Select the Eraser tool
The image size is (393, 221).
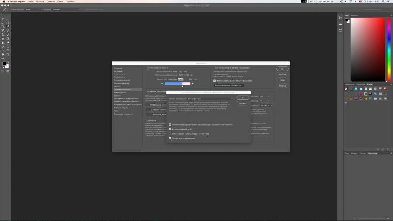coord(3,39)
